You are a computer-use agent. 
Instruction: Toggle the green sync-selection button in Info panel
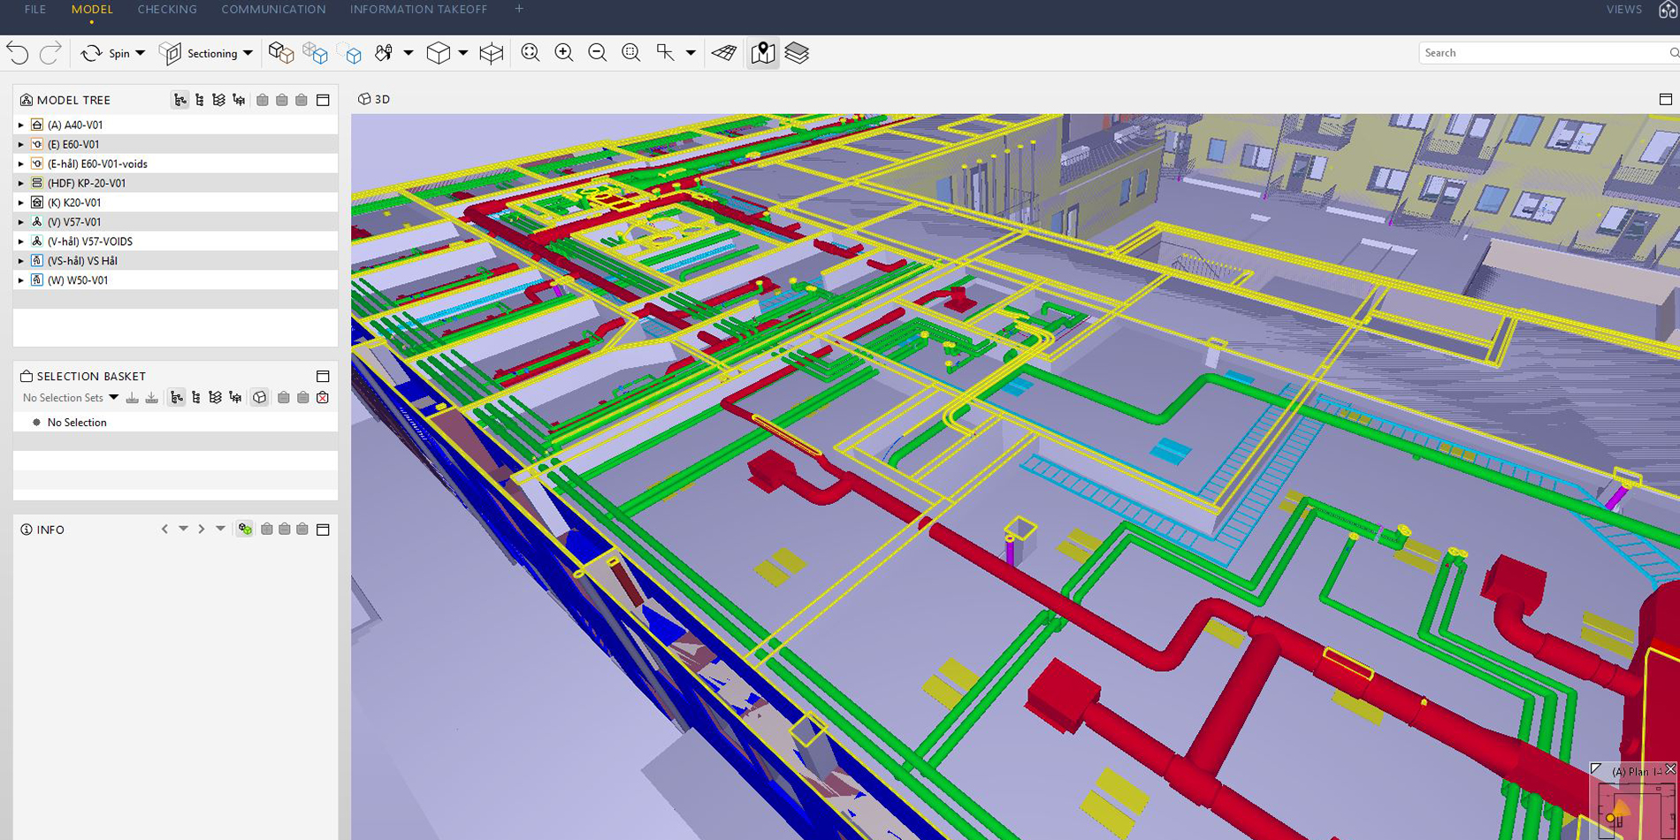(245, 529)
